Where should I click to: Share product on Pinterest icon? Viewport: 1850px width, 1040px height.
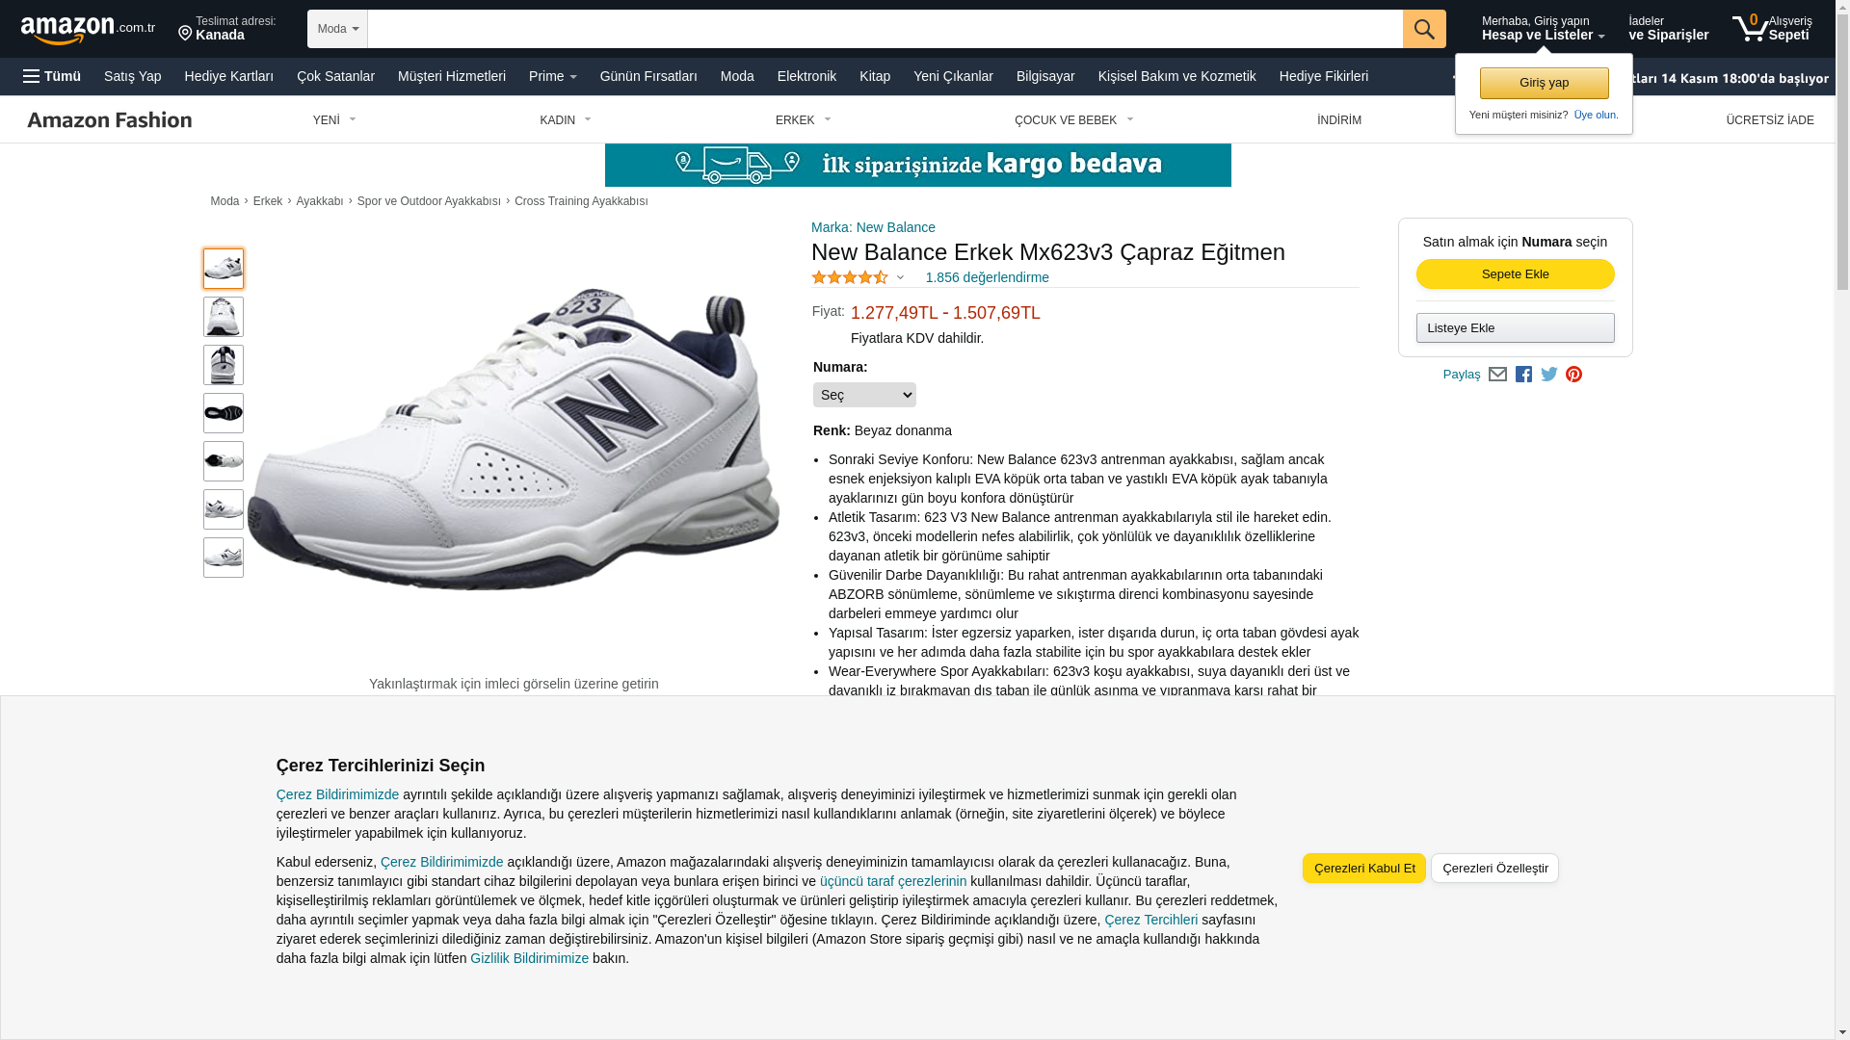[1573, 375]
